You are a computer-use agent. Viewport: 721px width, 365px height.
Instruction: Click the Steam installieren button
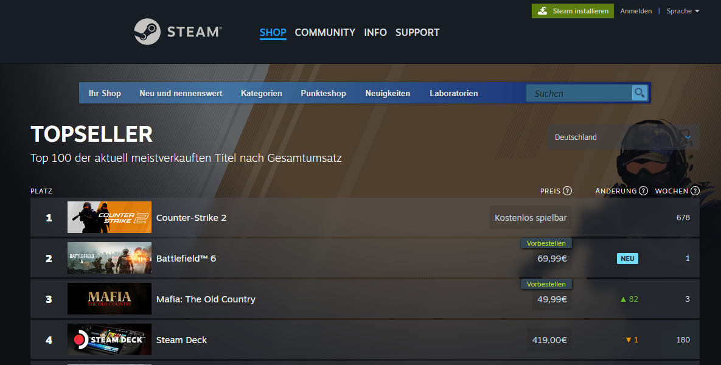tap(573, 11)
